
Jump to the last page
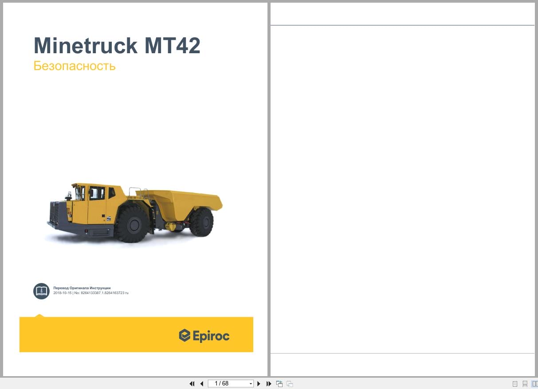click(x=269, y=384)
